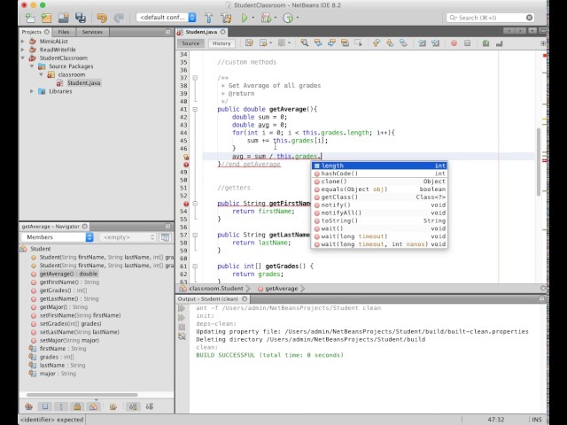567x425 pixels.
Task: Click the Navigator horizontal scrollbar
Action: pos(82,395)
